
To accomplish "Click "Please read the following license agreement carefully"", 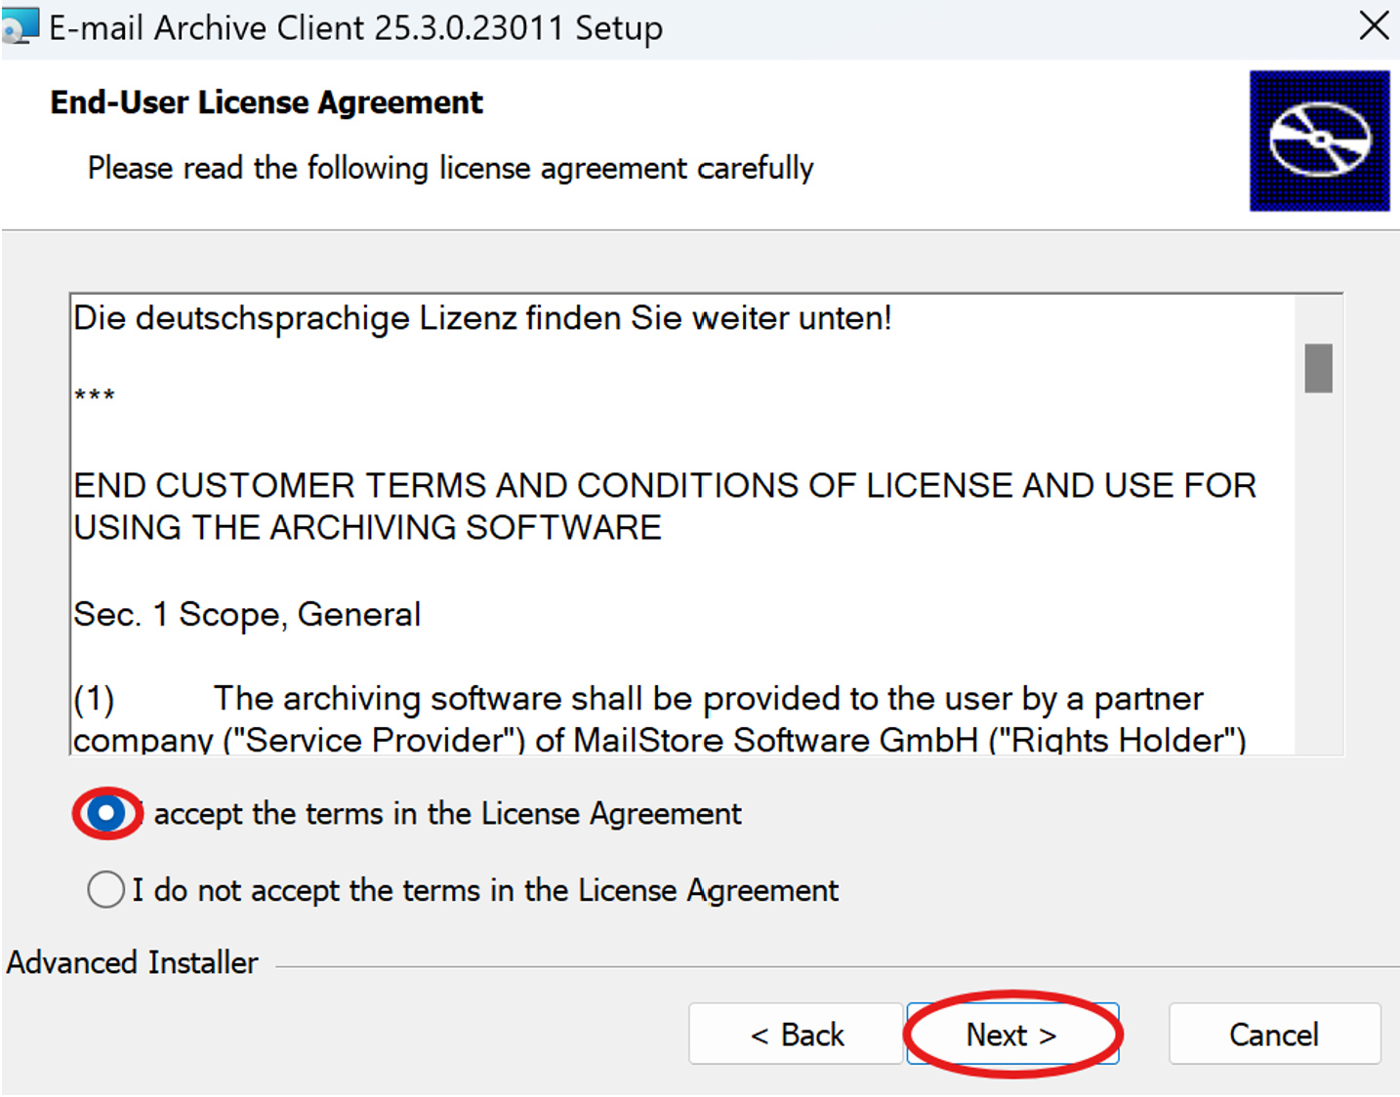I will (x=450, y=168).
